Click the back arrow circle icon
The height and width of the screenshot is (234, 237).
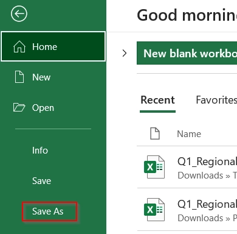click(x=19, y=14)
